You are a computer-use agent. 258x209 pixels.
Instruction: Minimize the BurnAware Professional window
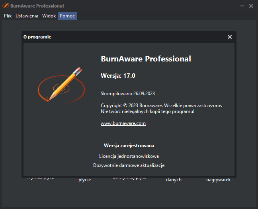tap(242, 6)
